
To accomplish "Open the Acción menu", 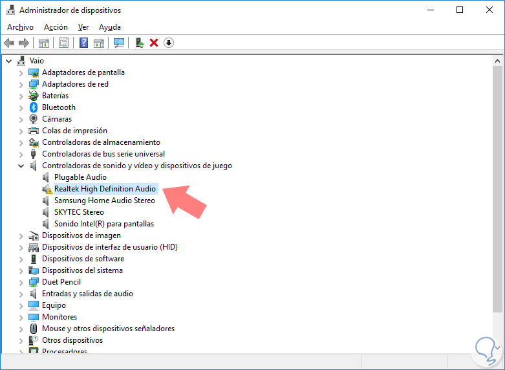I will tap(56, 27).
